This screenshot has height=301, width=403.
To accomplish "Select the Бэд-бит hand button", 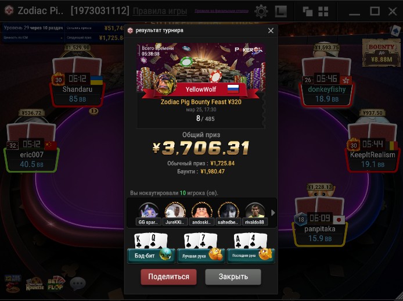I will (x=151, y=255).
